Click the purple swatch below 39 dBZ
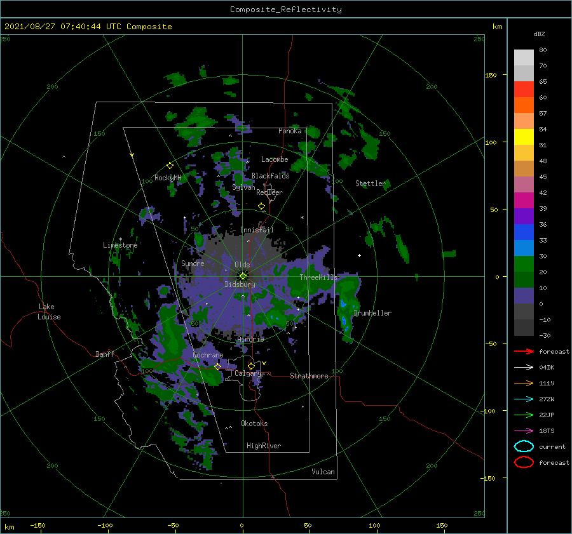This screenshot has width=572, height=534. (x=524, y=217)
